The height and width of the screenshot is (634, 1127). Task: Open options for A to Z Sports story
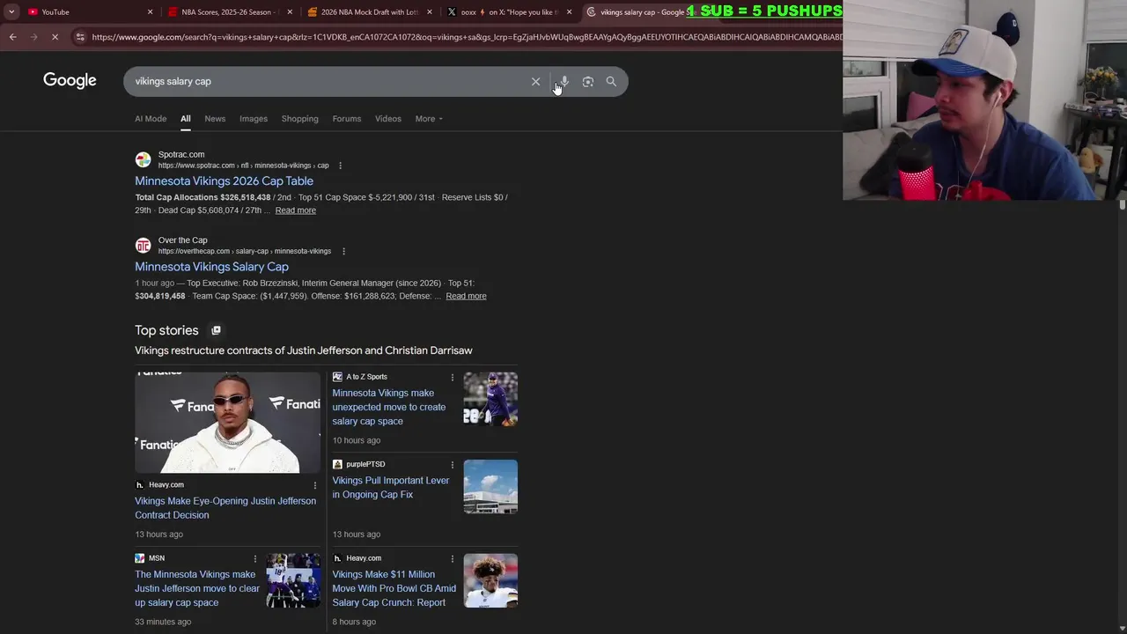pyautogui.click(x=453, y=377)
